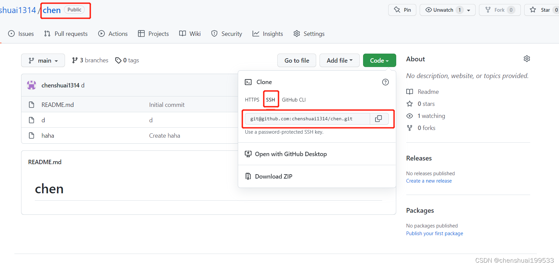The width and height of the screenshot is (559, 266).
Task: View the Security tab
Action: [226, 34]
